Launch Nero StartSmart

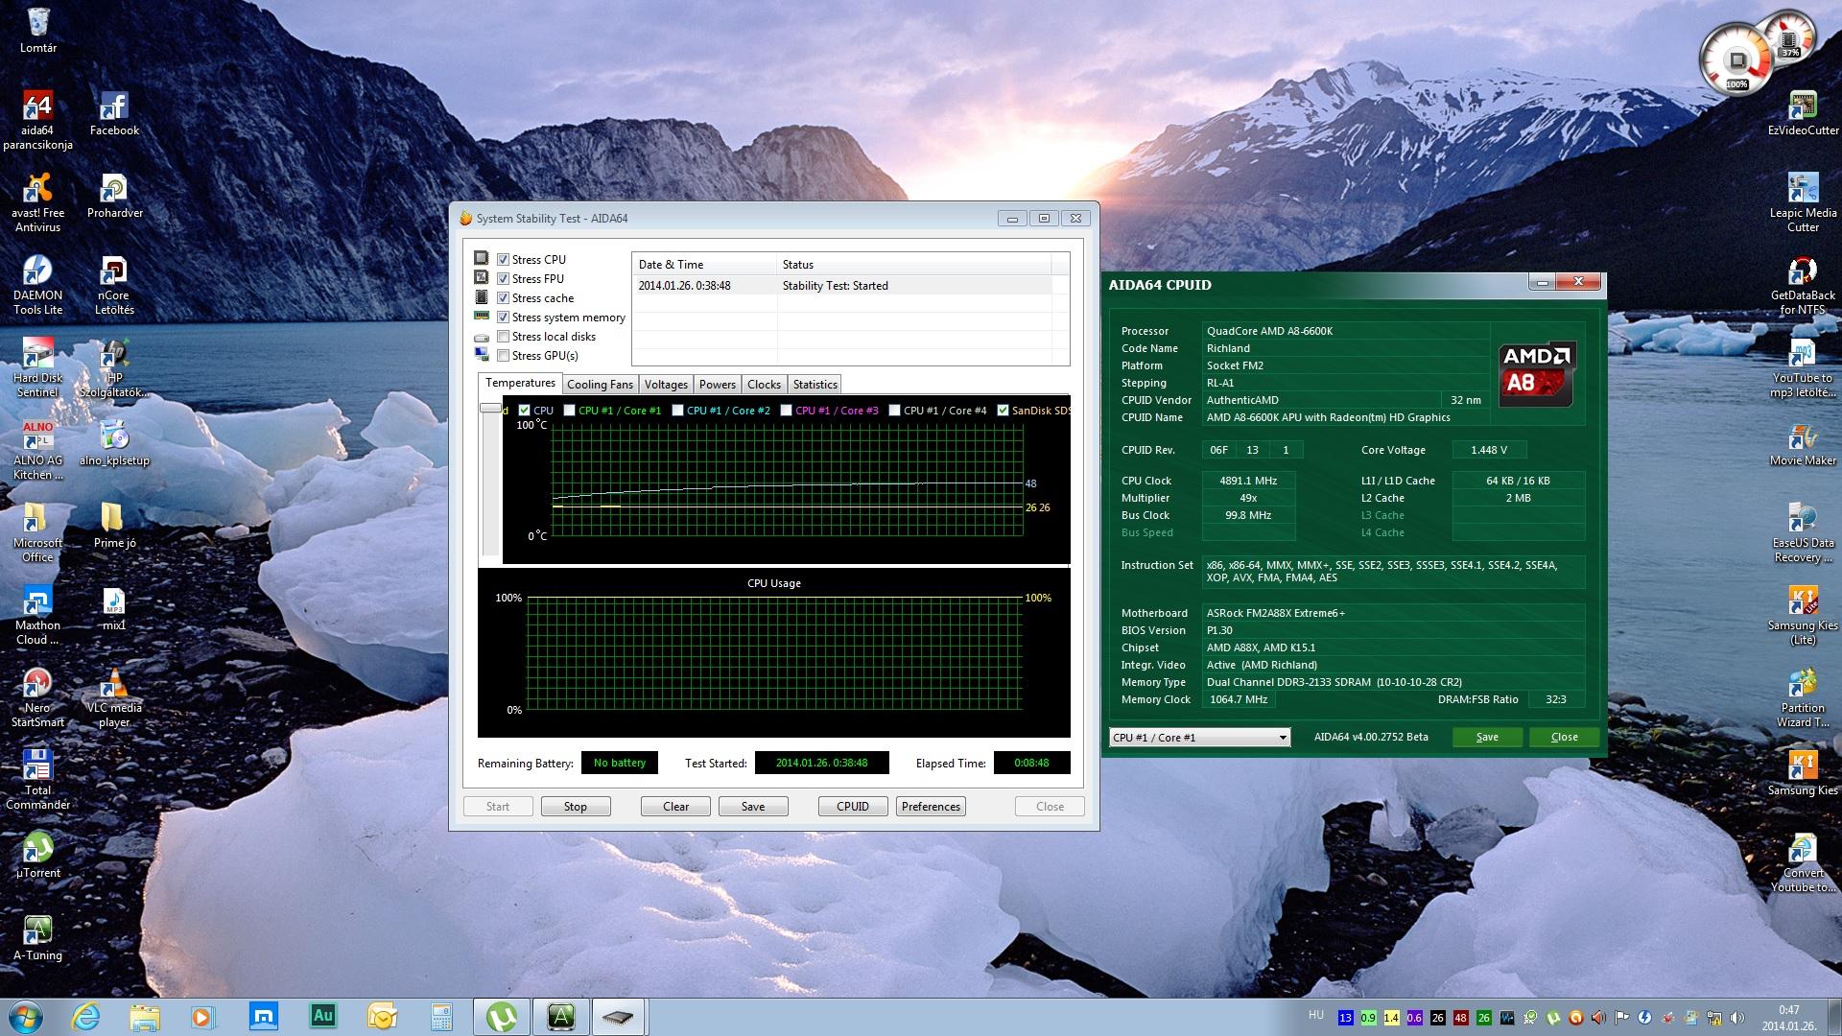37,696
